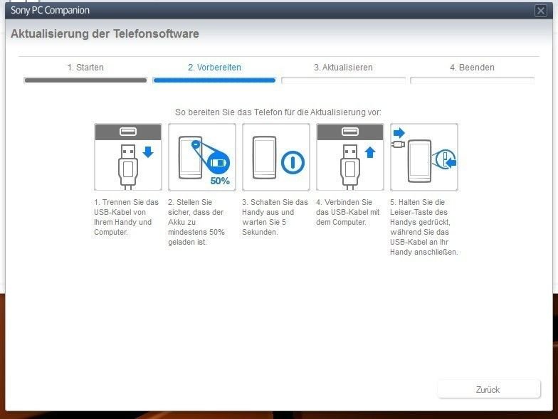Click the '50%' label in battery image
The width and height of the screenshot is (558, 419).
tap(220, 181)
